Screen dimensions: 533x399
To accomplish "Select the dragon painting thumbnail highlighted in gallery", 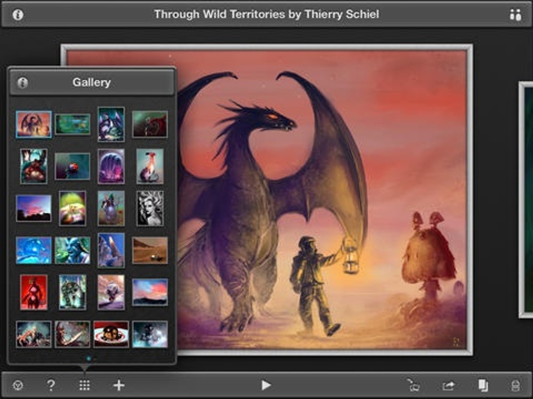I will coord(34,124).
